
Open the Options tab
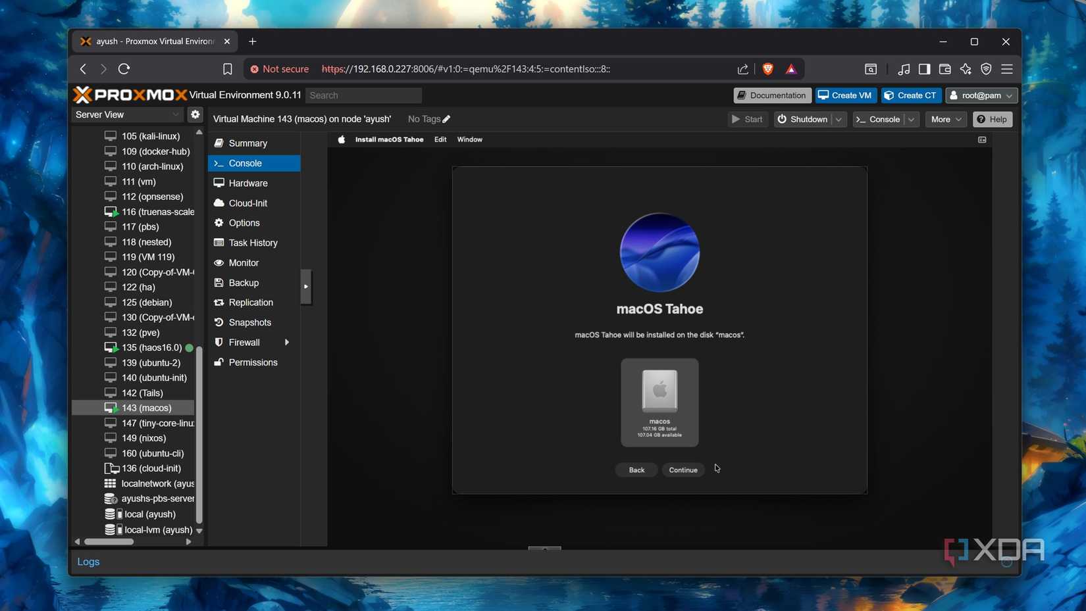pyautogui.click(x=254, y=223)
